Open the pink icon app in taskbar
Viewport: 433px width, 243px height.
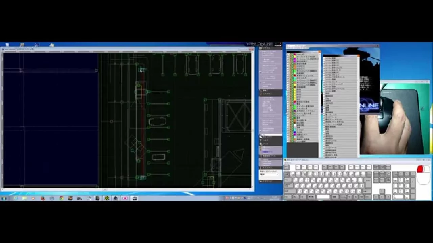pyautogui.click(x=125, y=198)
